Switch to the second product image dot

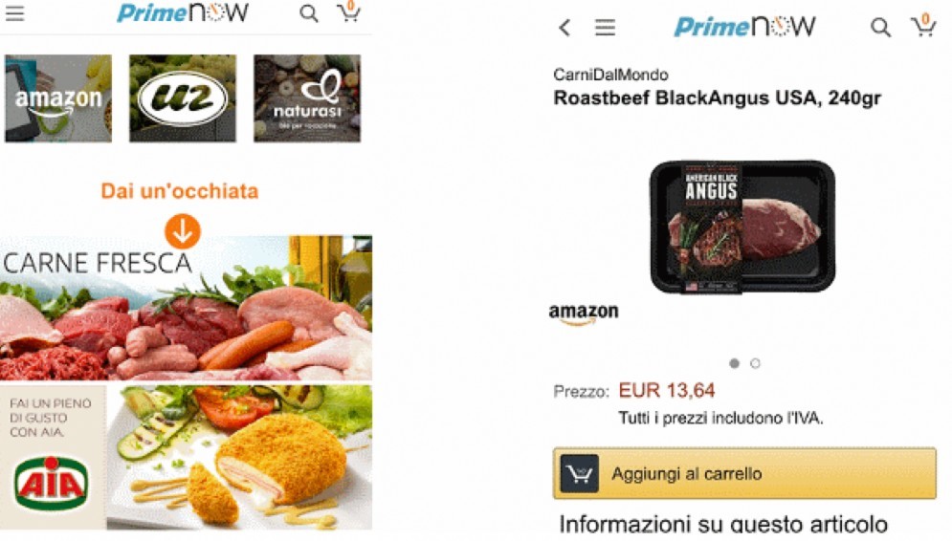[755, 363]
